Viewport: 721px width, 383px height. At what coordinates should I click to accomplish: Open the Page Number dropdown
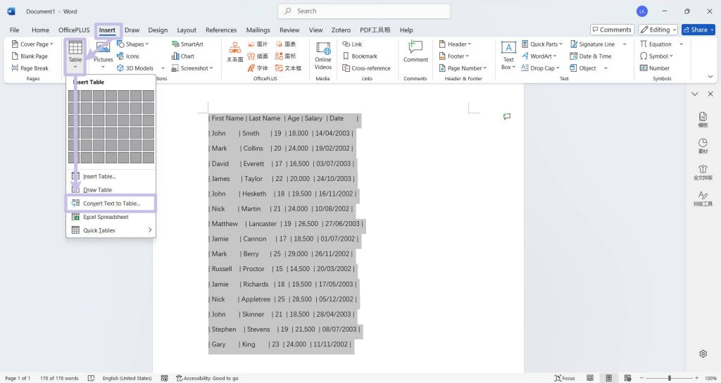tap(463, 68)
